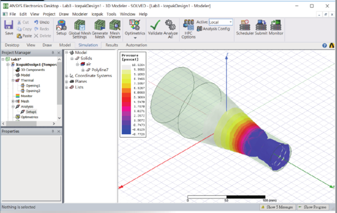This screenshot has height=213, width=337.
Task: Click the Show Progress button
Action: [313, 207]
